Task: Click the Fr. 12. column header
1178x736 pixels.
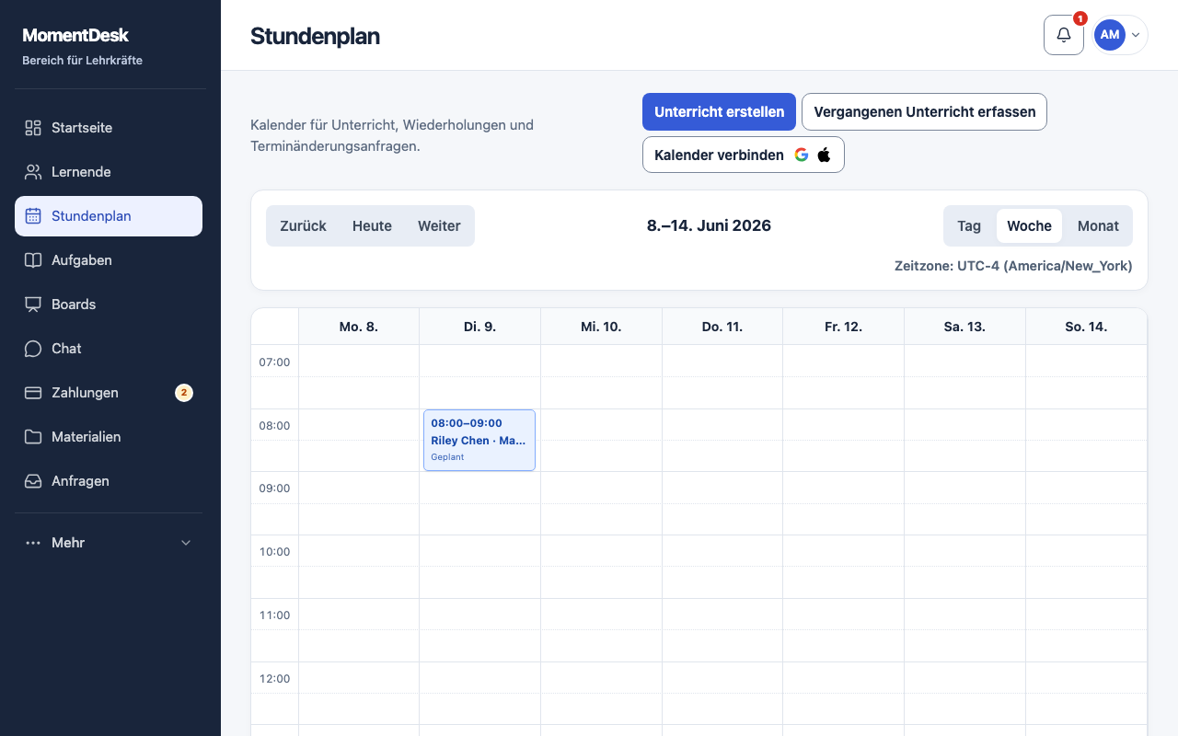Action: [x=843, y=327]
